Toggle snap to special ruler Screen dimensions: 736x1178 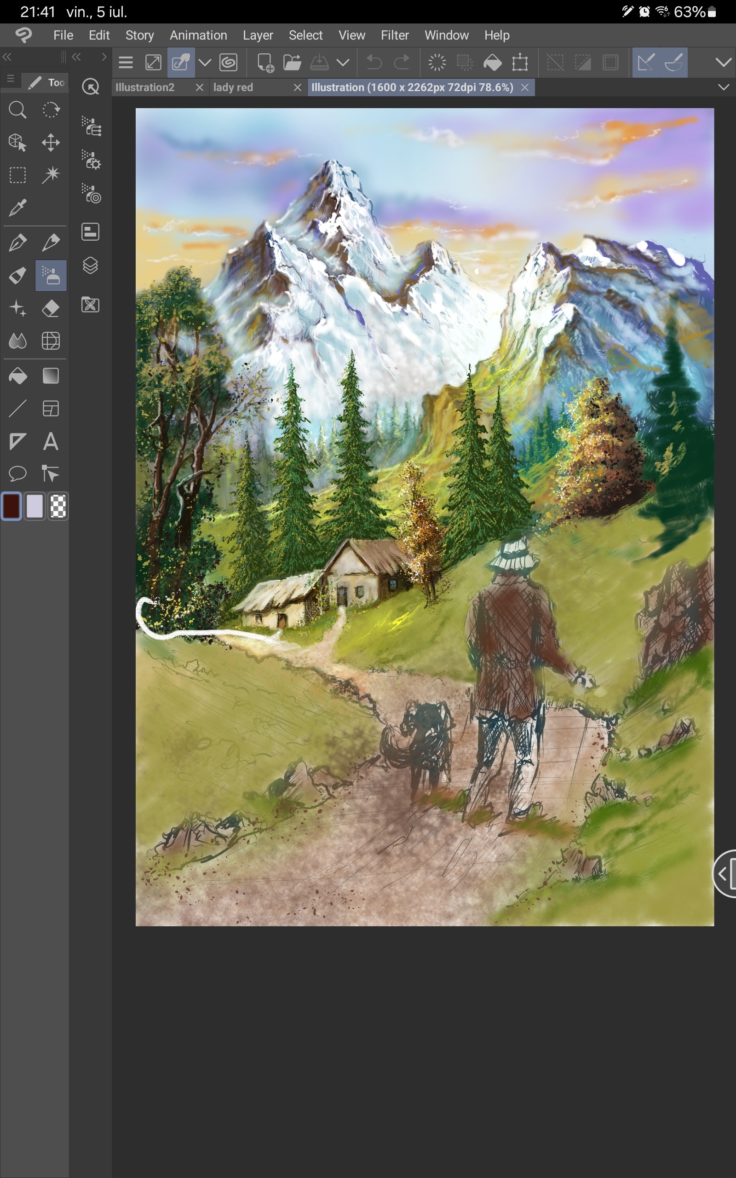[674, 63]
